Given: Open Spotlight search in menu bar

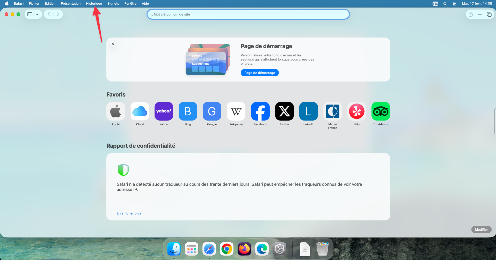Looking at the screenshot, I should coord(445,4).
